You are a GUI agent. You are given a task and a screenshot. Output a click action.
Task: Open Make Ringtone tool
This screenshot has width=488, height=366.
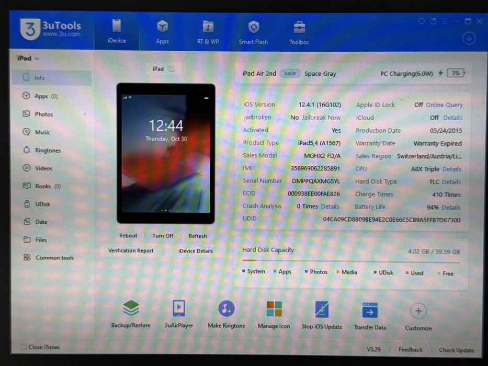pyautogui.click(x=226, y=314)
